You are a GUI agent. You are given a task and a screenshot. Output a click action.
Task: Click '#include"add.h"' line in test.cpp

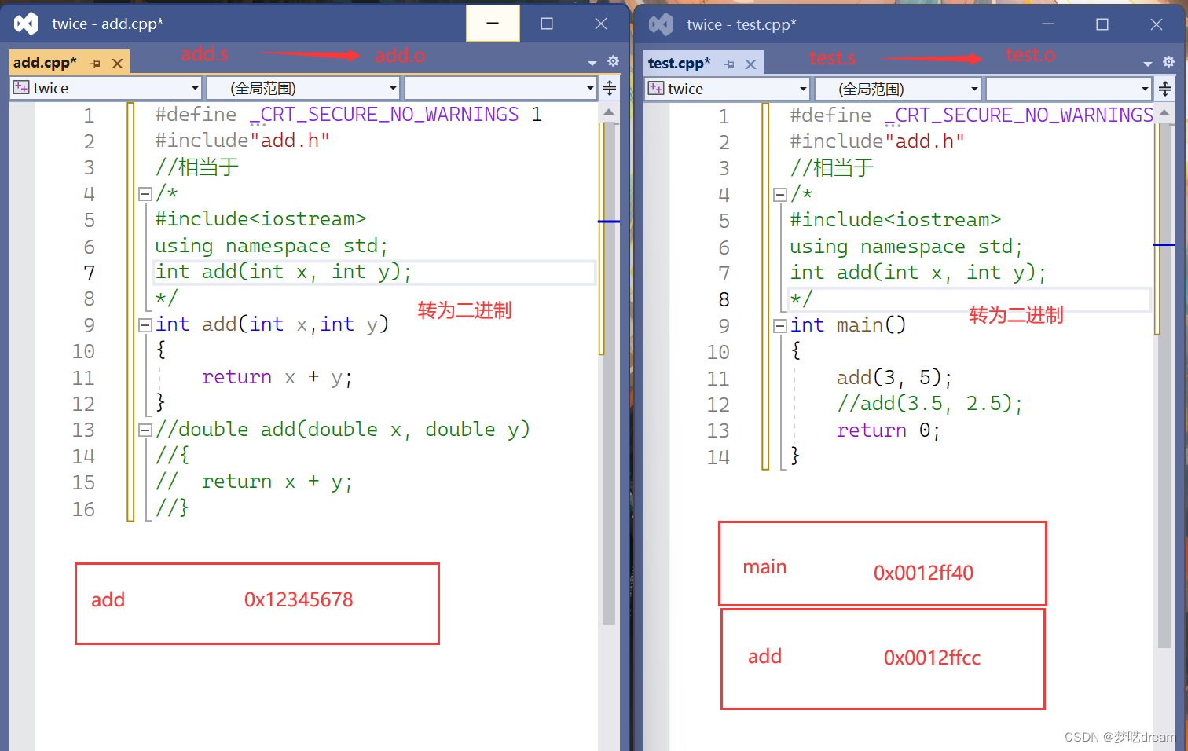(x=877, y=141)
